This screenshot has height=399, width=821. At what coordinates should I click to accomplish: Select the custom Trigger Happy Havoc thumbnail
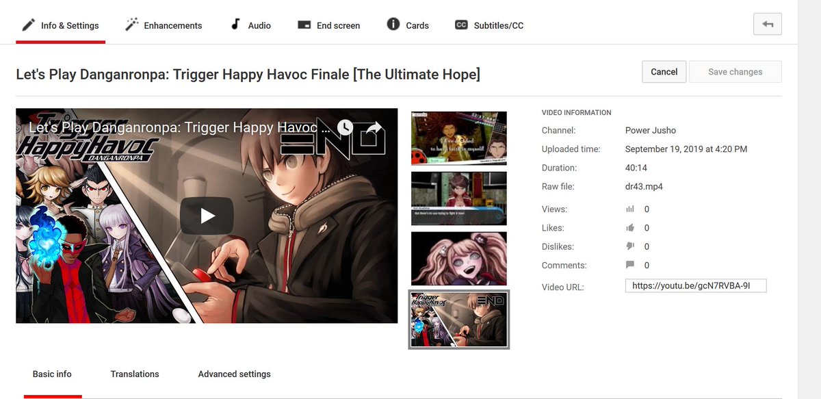click(459, 320)
